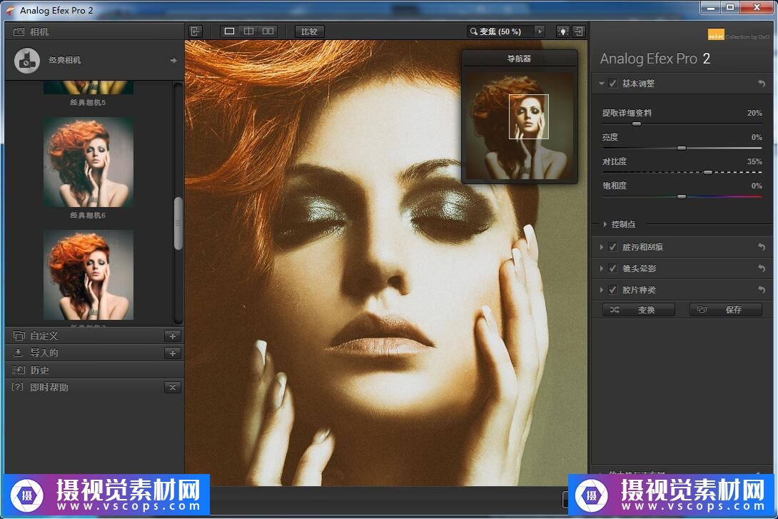
Task: Open the 导入的 imported presets section
Action: pos(44,353)
